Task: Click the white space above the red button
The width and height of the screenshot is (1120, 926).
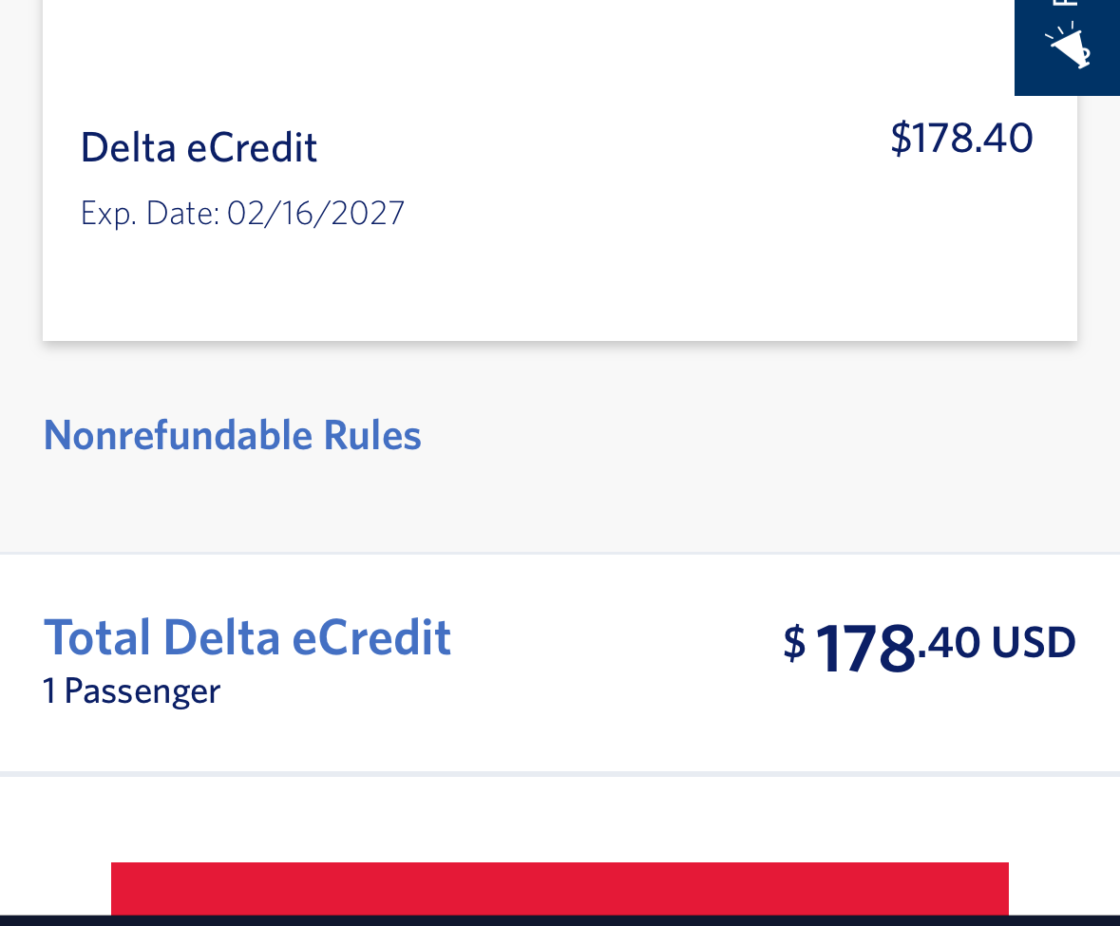Action: click(560, 817)
